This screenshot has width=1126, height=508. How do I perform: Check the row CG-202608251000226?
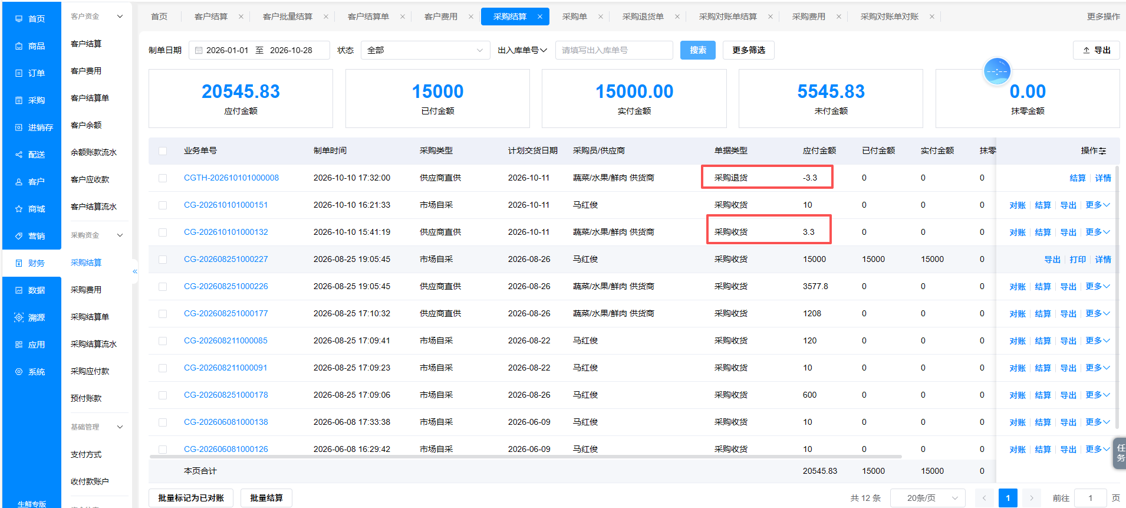(x=163, y=287)
